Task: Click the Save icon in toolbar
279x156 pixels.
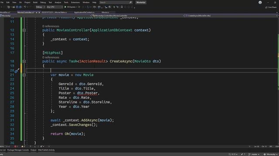Action: pos(17,7)
